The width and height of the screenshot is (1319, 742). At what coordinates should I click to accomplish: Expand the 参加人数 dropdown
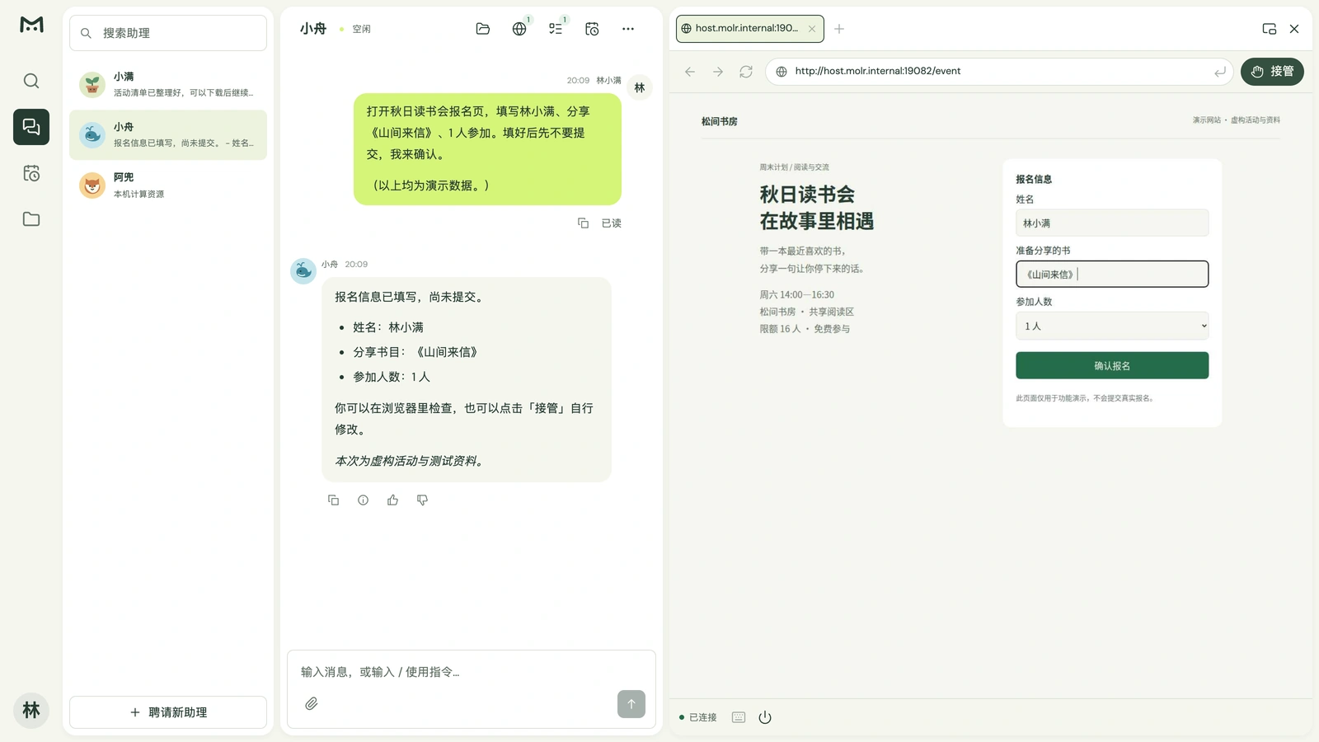pyautogui.click(x=1112, y=326)
